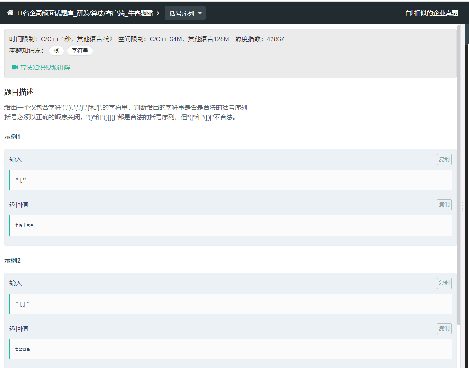469x368 pixels.
Task: Click the copy icon beside 相似的企业真题
Action: click(x=409, y=13)
